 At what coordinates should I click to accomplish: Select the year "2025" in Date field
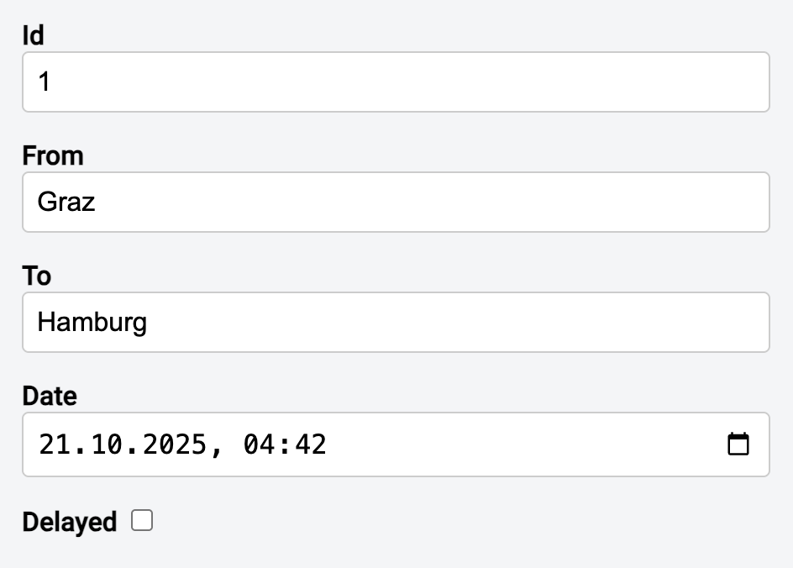[174, 444]
